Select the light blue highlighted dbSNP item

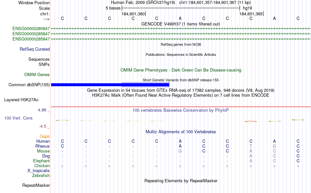[145, 85]
